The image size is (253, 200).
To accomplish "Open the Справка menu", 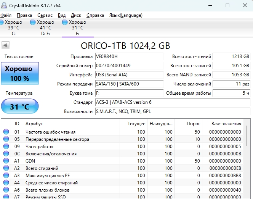I will [95, 15].
